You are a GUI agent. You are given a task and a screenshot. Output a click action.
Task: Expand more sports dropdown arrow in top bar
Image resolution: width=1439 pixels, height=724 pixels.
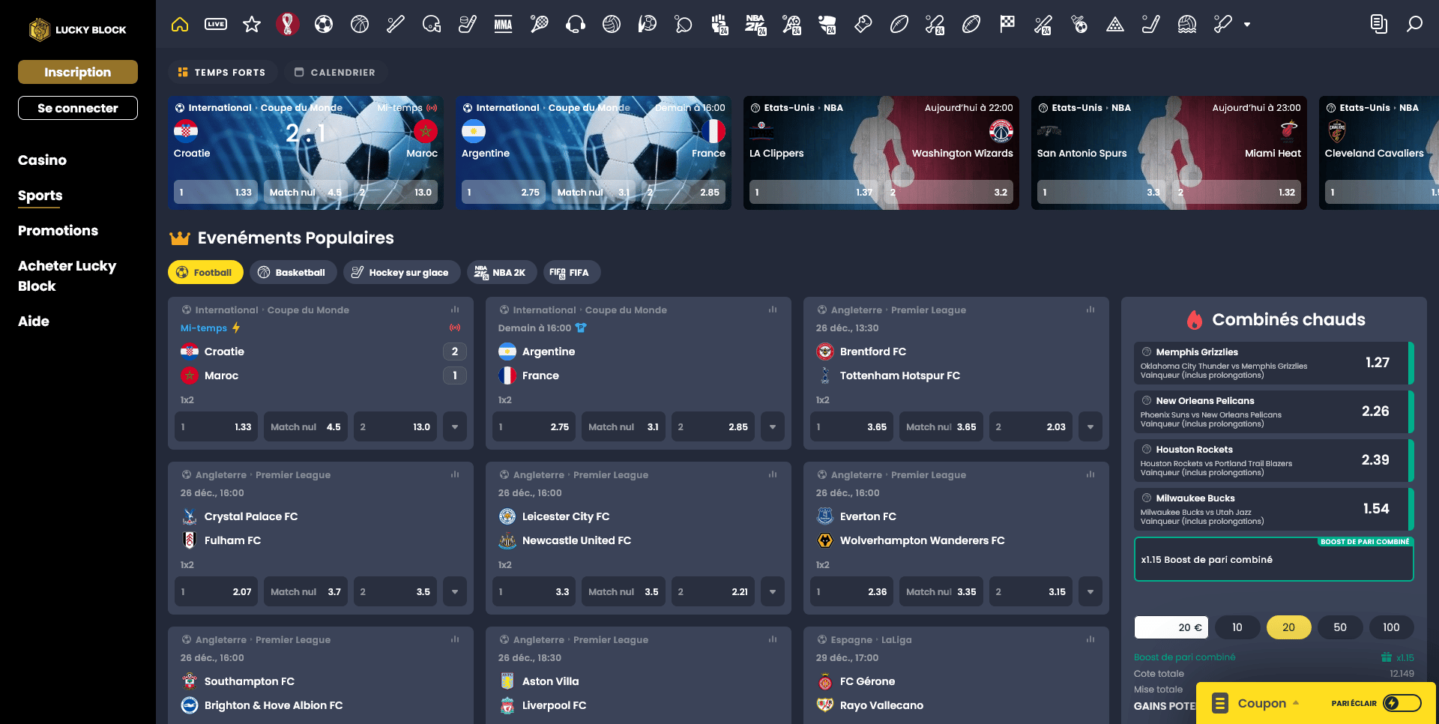point(1247,25)
